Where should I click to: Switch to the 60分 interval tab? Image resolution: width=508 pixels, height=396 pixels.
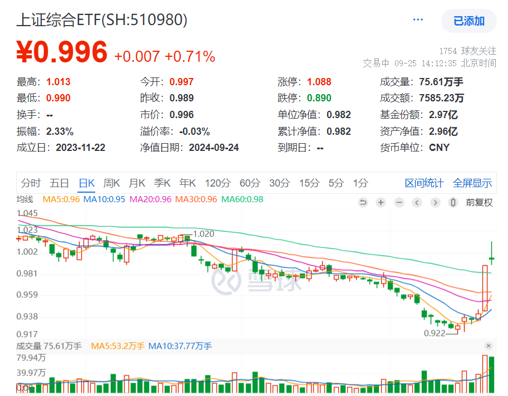pyautogui.click(x=250, y=183)
